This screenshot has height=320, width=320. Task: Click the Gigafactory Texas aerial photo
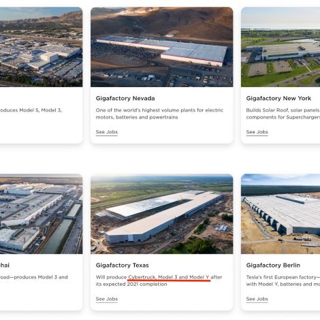[162, 214]
